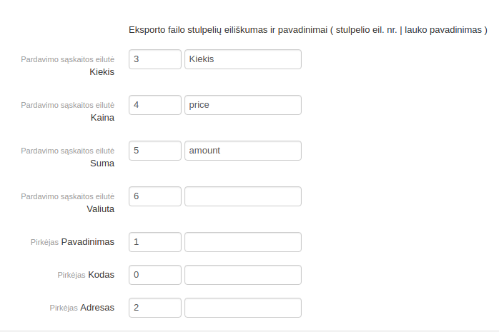
Task: Click the Kaina row label
Action: [x=102, y=117]
